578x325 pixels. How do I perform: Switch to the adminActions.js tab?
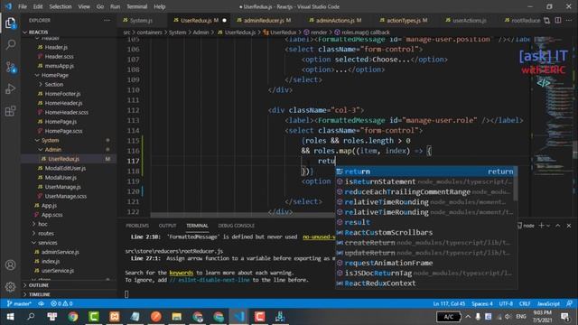click(x=335, y=20)
